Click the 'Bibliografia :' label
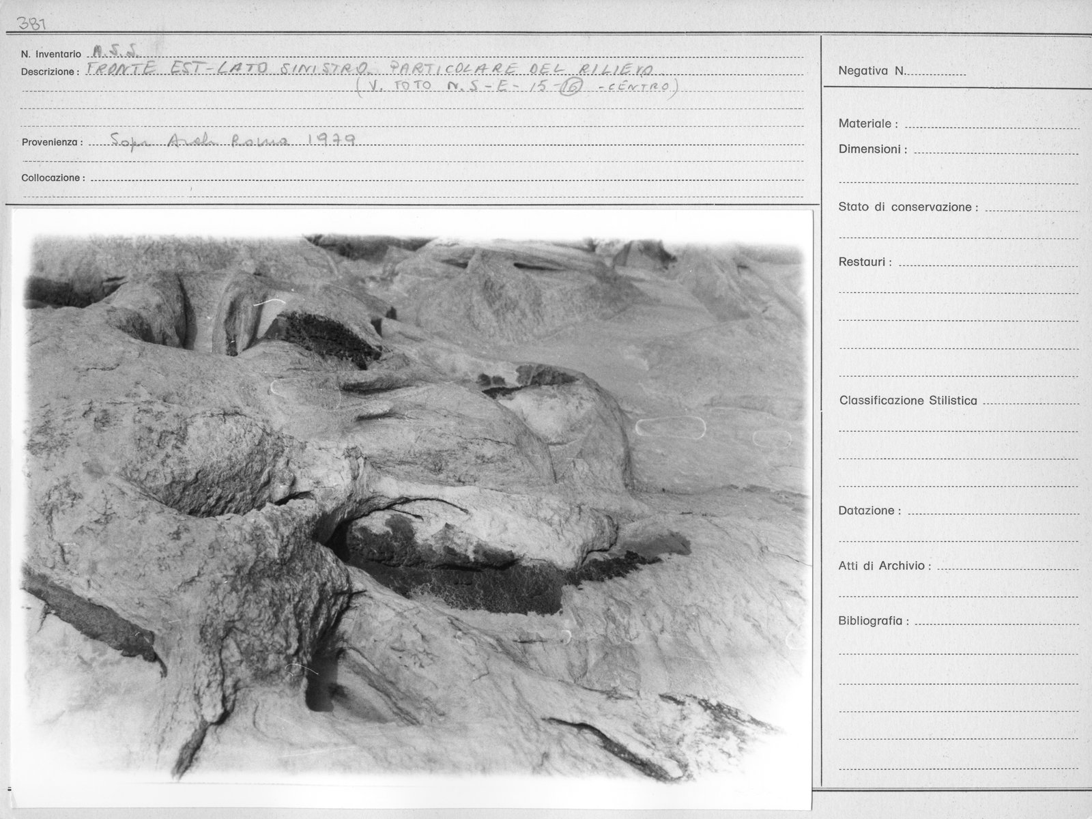 click(874, 621)
